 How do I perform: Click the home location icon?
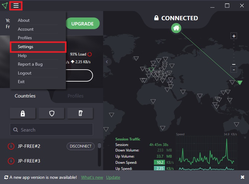(x=176, y=28)
